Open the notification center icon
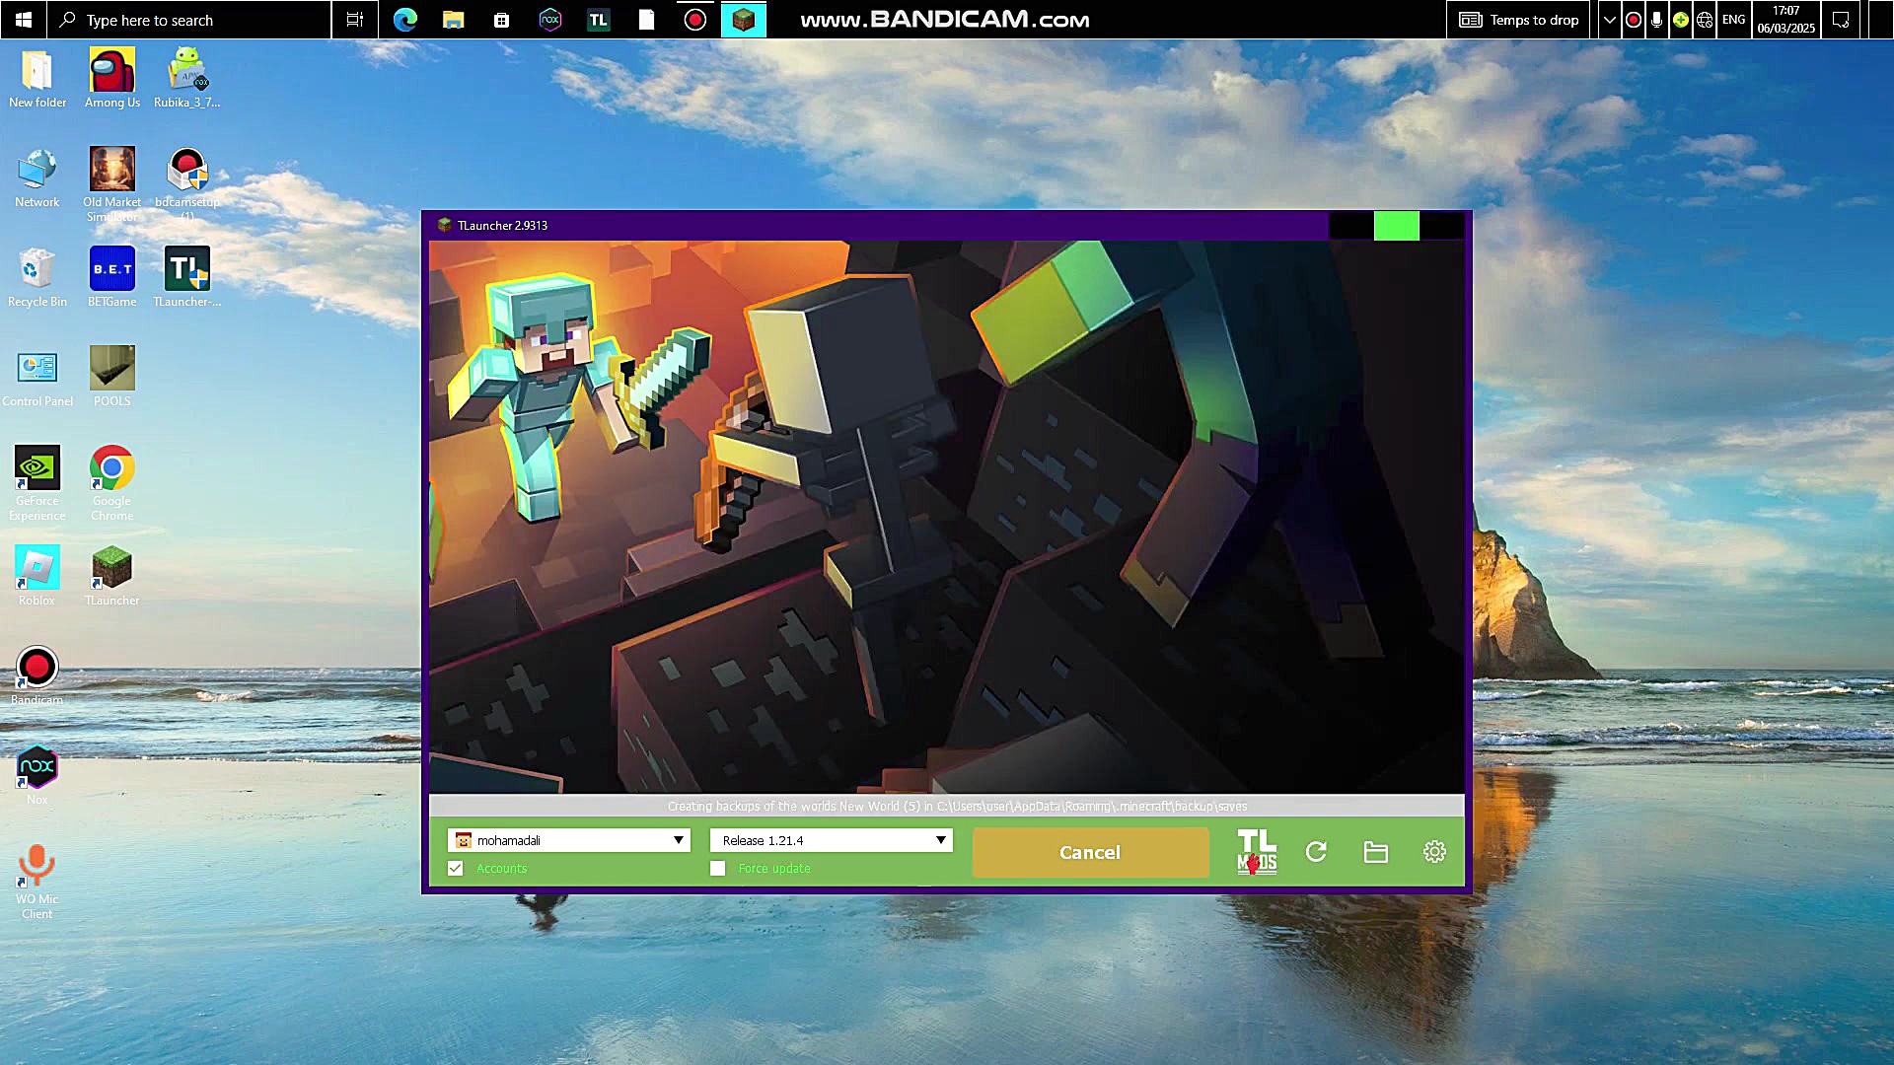Screen dimensions: 1894x1065 coord(1841,20)
